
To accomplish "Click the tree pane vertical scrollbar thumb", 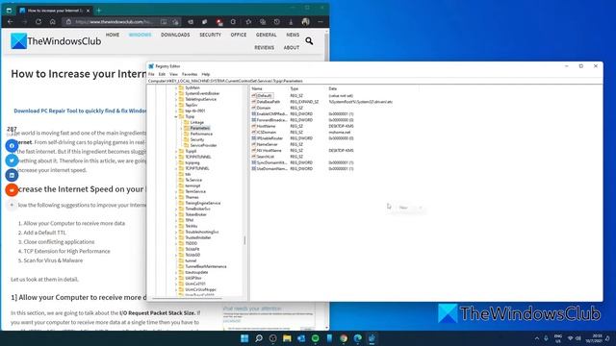I will point(244,240).
